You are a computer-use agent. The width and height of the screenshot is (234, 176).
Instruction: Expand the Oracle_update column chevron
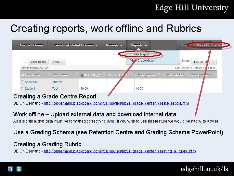[x=159, y=74]
